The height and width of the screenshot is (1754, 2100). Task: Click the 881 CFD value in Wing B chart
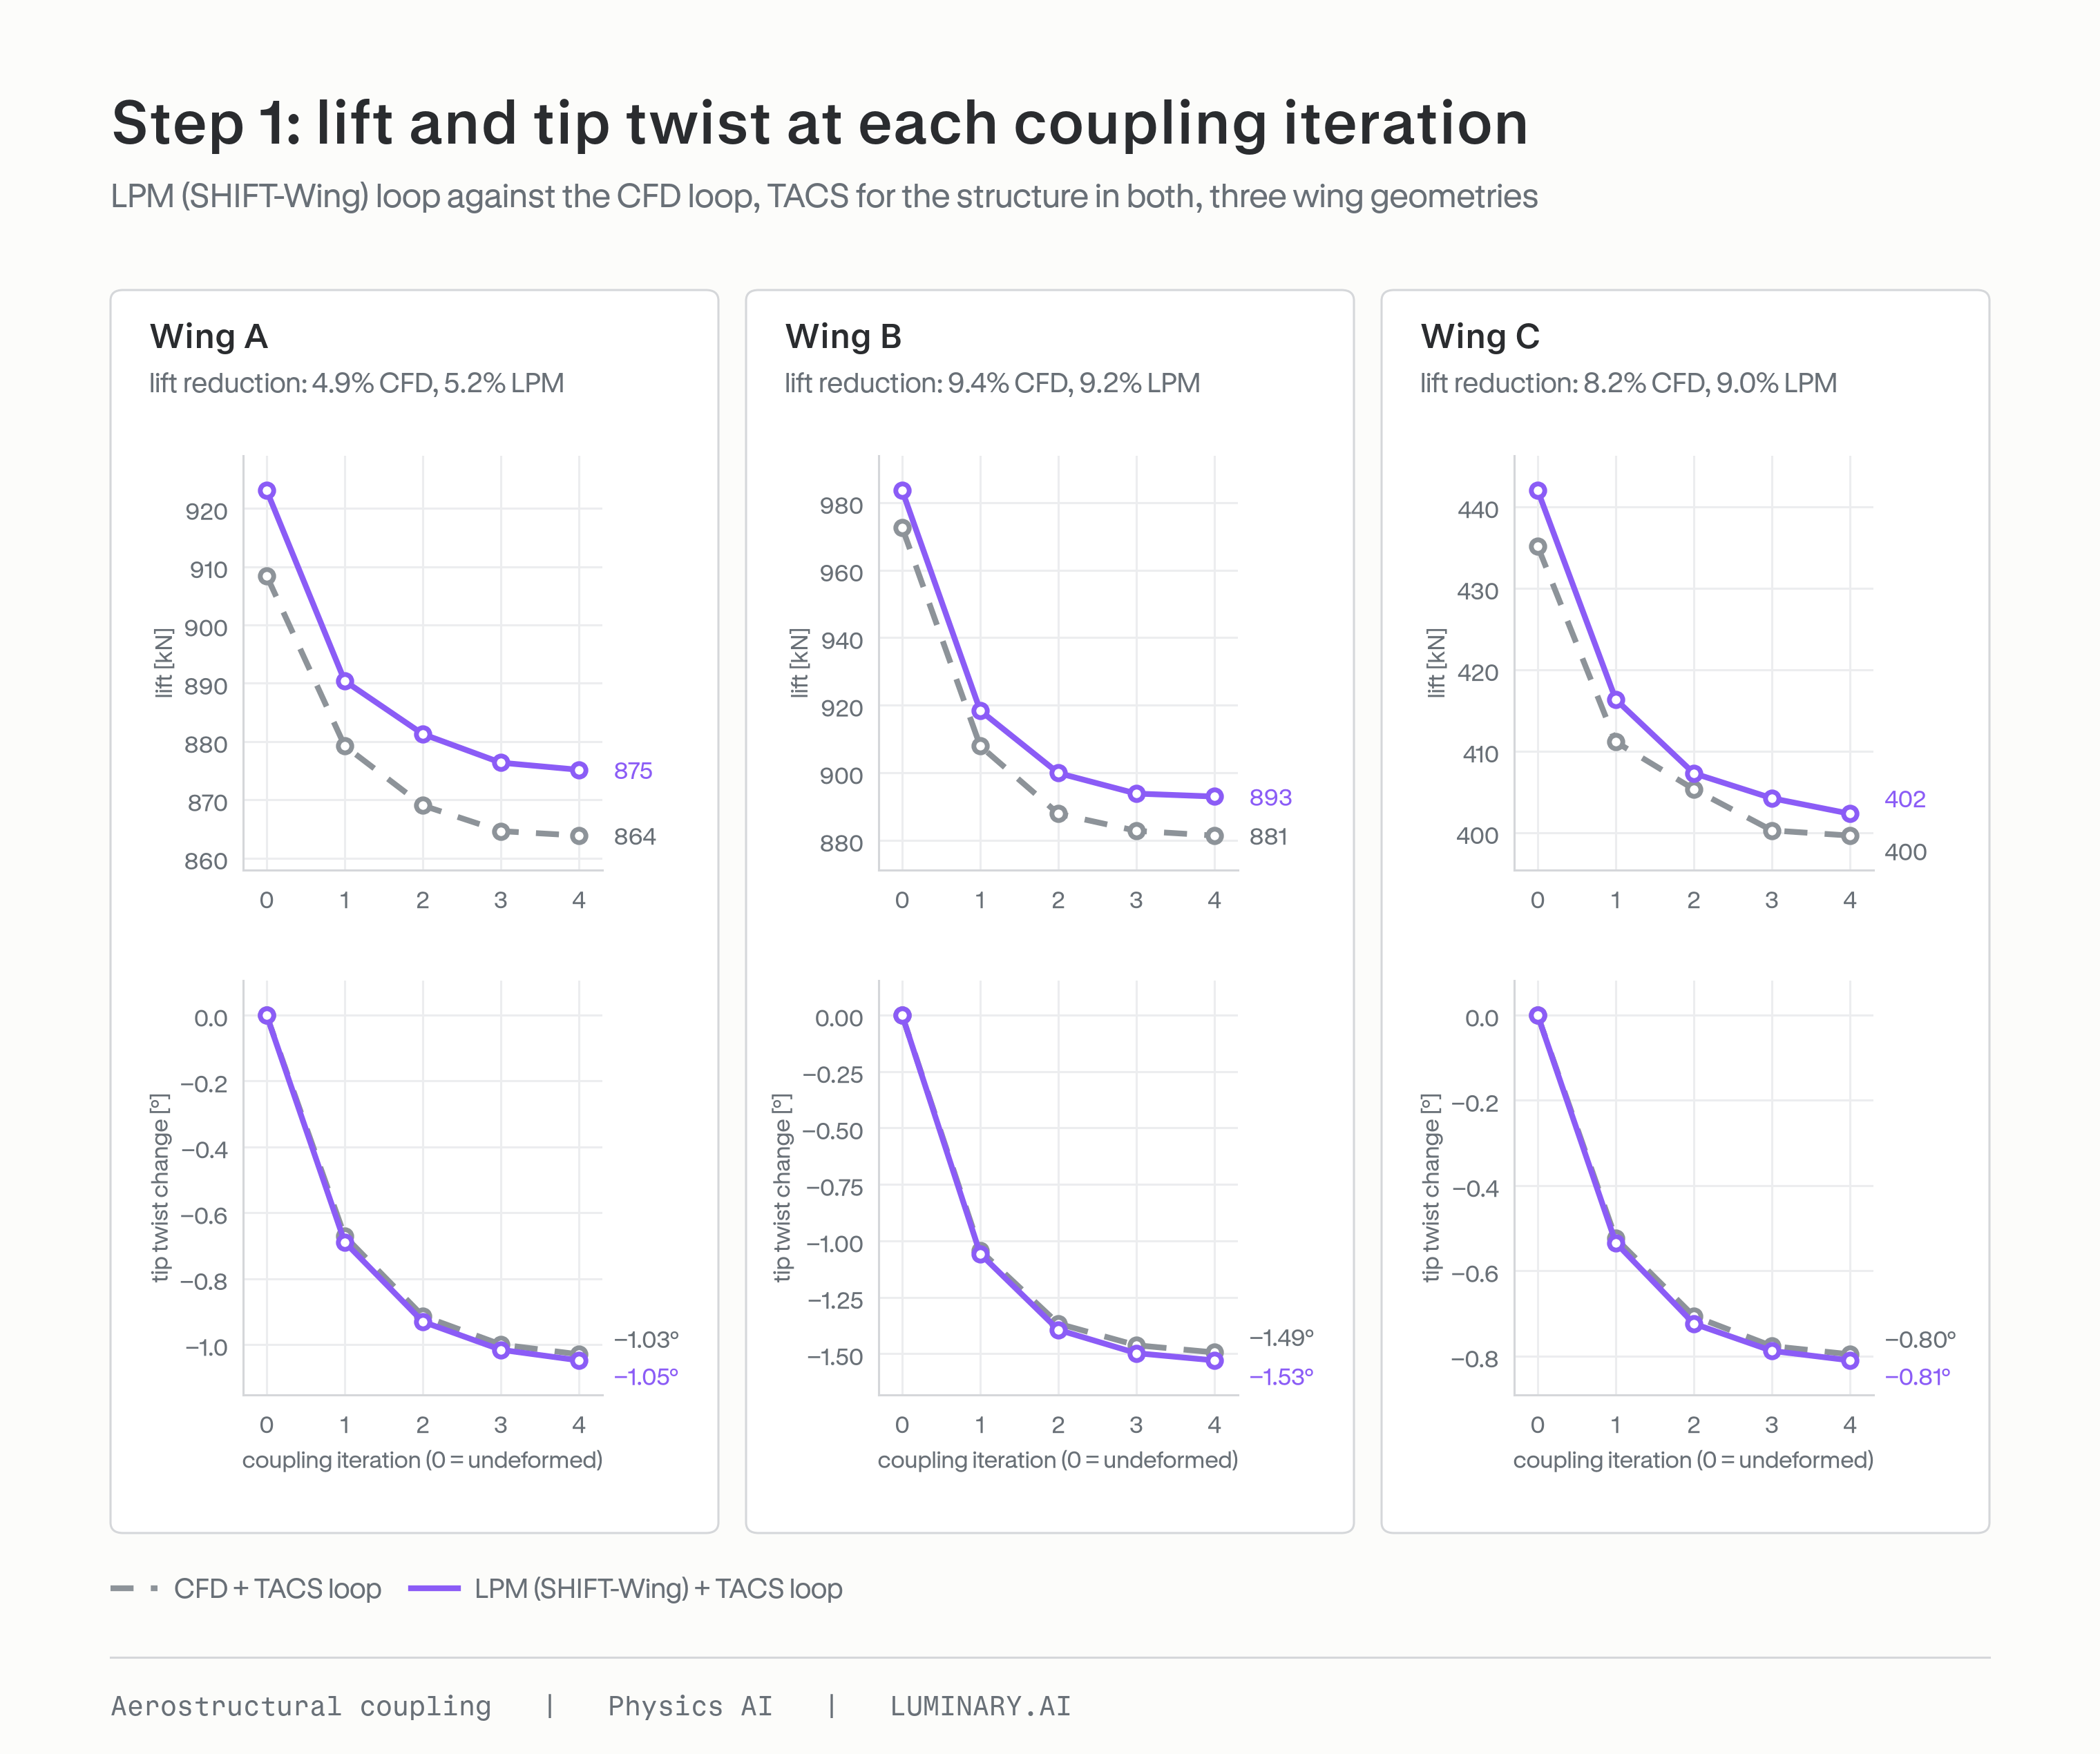pyautogui.click(x=1268, y=836)
